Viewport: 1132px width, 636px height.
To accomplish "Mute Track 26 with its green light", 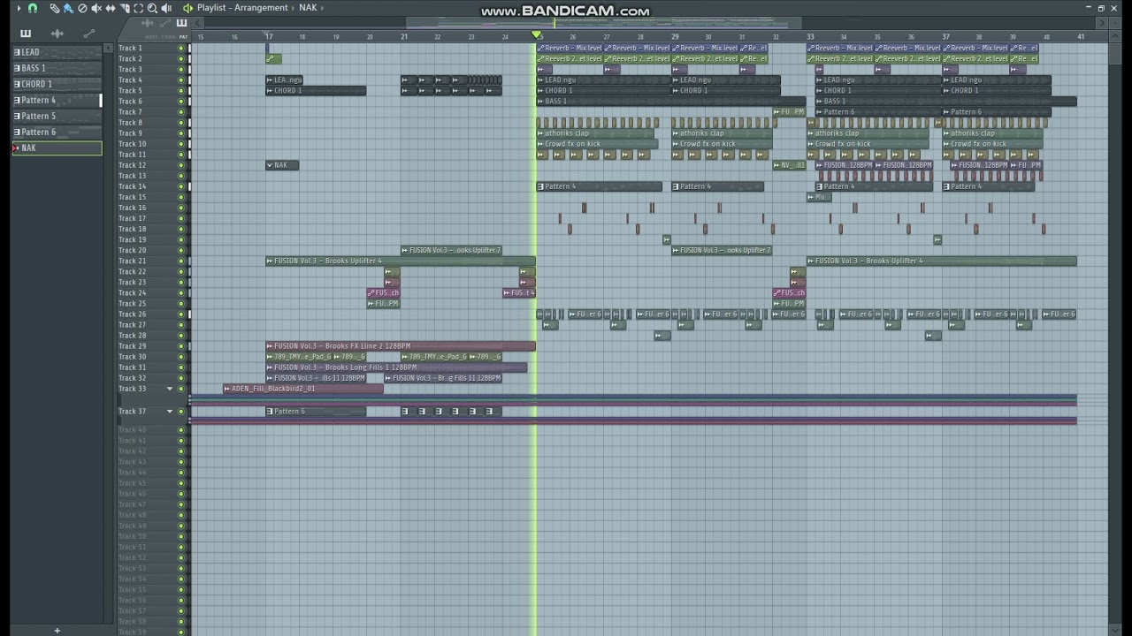I will pos(181,314).
